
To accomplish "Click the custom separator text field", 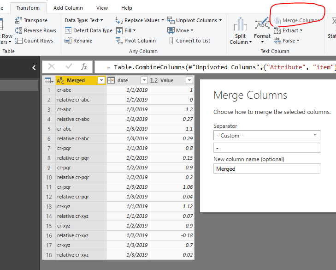I will coord(267,148).
